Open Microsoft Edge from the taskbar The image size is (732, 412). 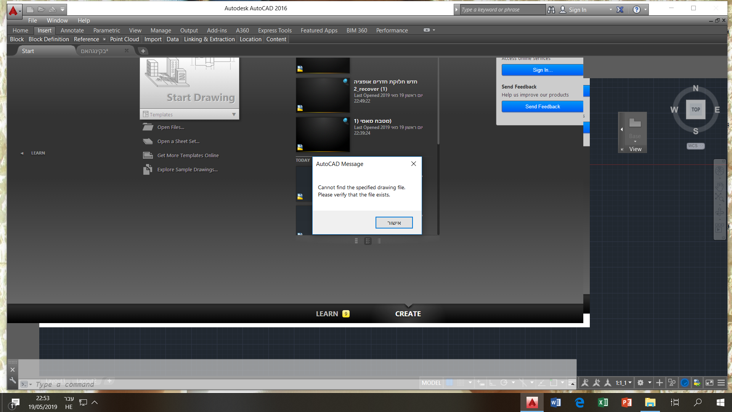[x=579, y=402]
